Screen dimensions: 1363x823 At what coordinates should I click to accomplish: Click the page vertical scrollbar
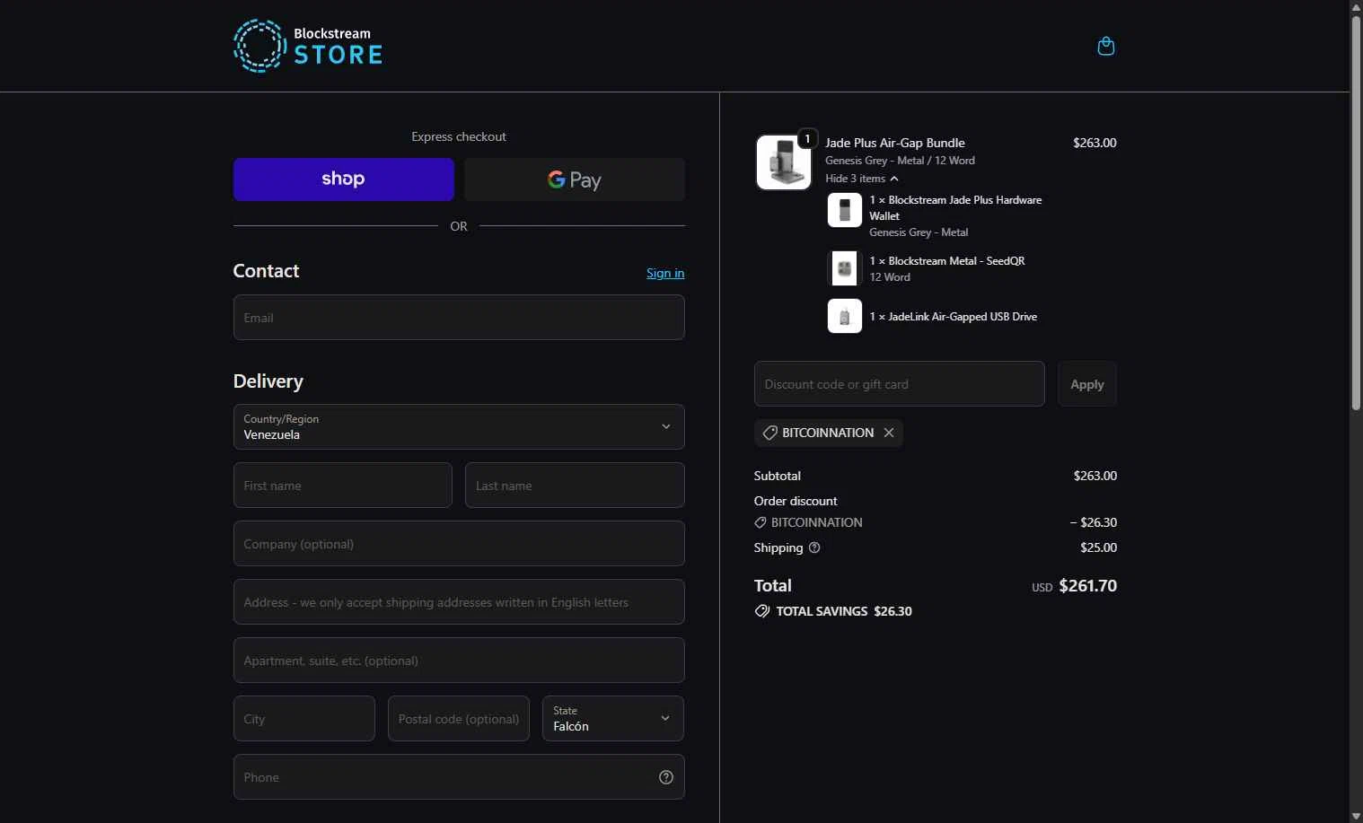tap(1356, 213)
